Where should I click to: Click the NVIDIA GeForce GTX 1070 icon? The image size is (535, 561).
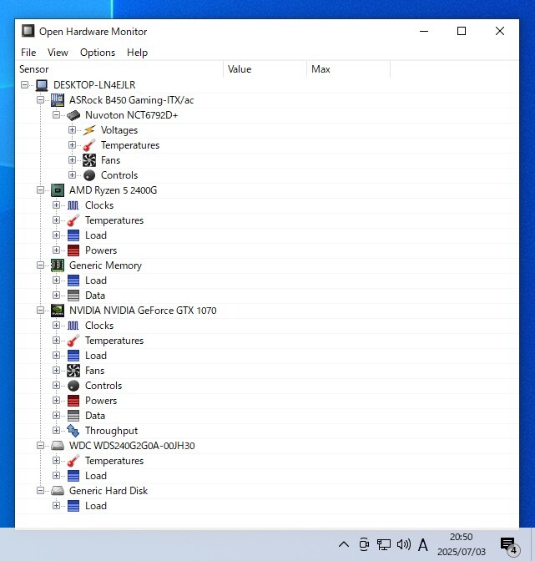click(58, 311)
